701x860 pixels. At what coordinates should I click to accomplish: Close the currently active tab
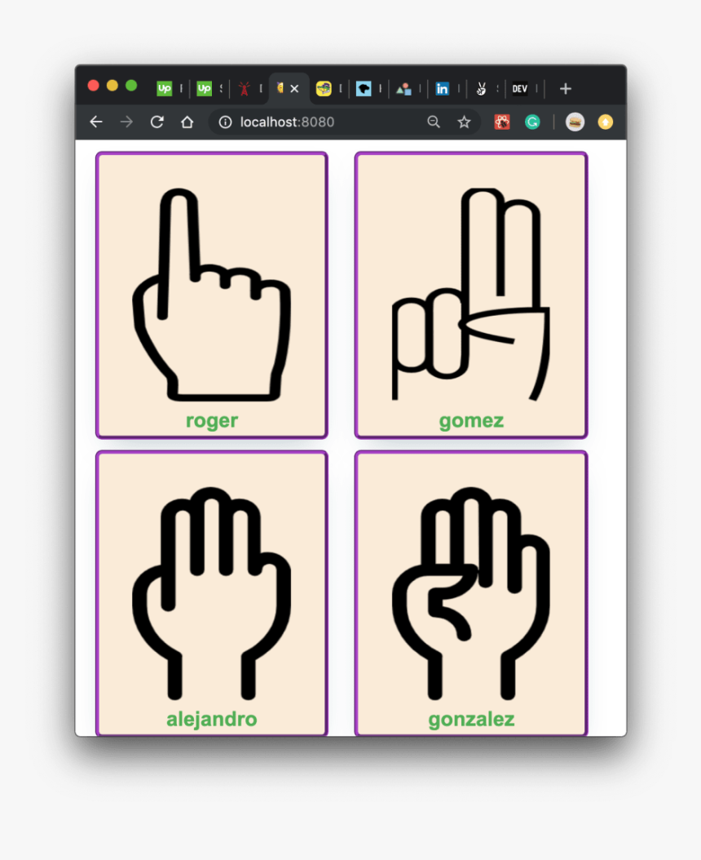coord(294,89)
